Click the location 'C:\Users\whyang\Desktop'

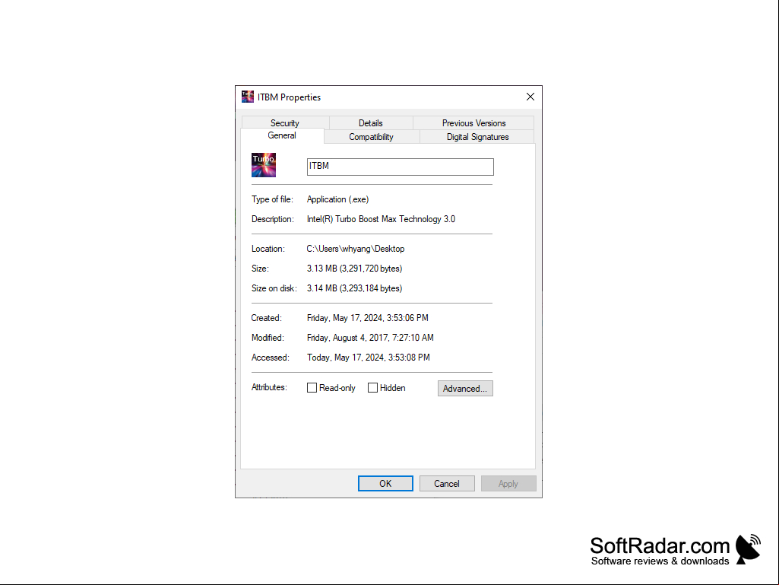tap(356, 249)
